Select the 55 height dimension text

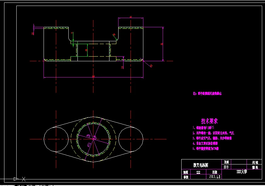(x=162, y=44)
